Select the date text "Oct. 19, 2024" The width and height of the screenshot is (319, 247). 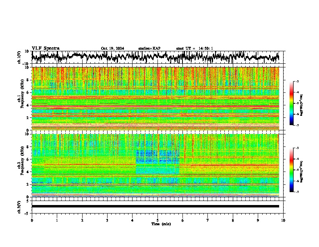(x=112, y=48)
